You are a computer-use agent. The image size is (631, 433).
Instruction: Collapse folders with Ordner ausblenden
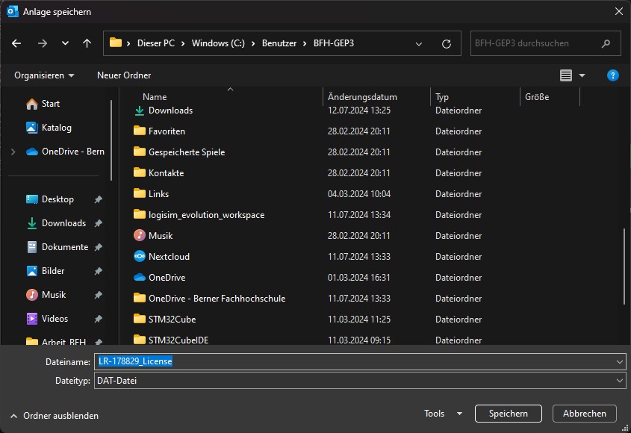pyautogui.click(x=55, y=416)
